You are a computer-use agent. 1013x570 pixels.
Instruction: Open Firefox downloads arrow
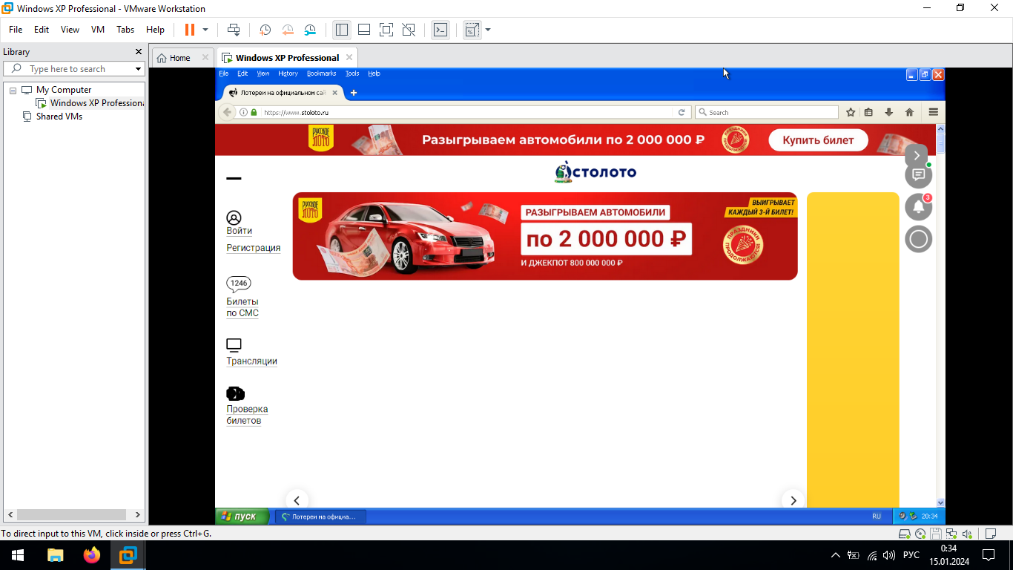[x=888, y=112]
